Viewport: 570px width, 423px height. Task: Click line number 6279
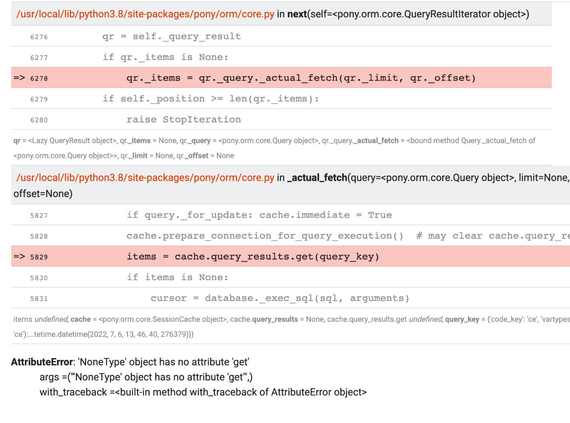[39, 99]
